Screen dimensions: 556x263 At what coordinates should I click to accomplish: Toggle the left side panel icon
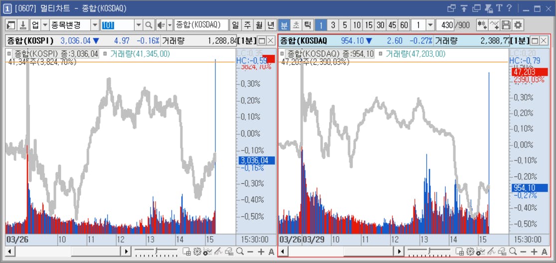(11, 25)
